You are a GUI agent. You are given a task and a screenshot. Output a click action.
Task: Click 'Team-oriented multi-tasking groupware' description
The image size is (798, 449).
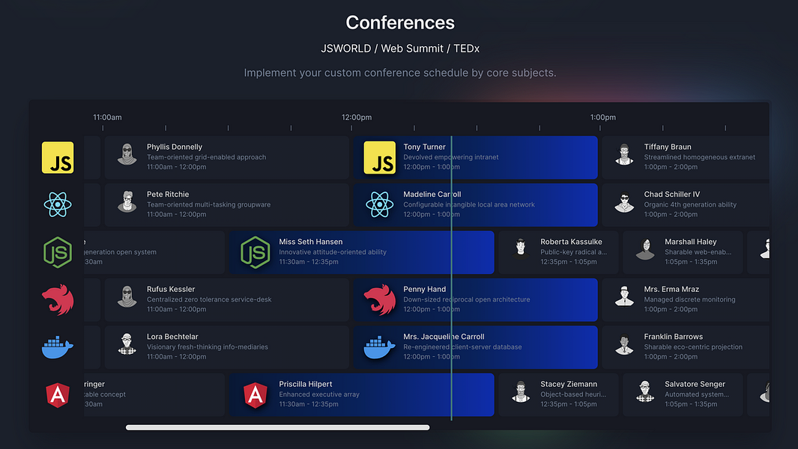click(x=208, y=204)
